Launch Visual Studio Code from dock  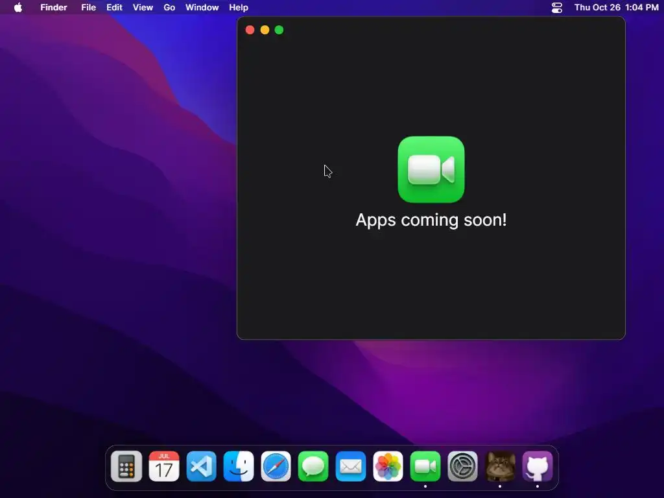[201, 466]
